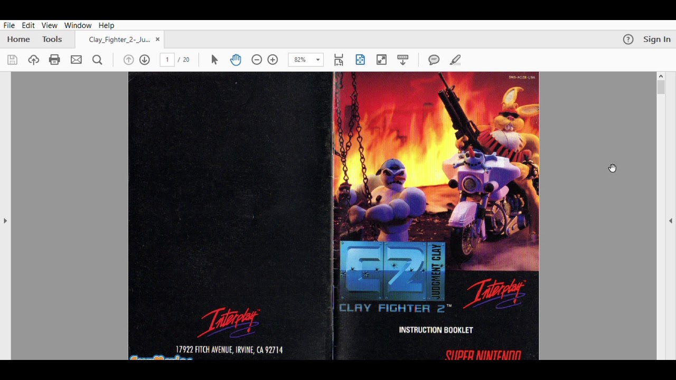
Task: Zoom in with plus button
Action: pos(273,60)
